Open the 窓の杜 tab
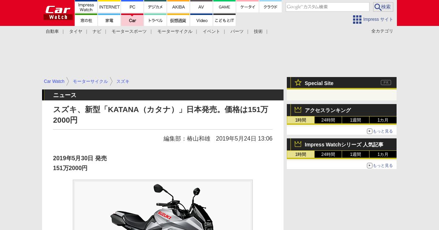 [x=86, y=20]
